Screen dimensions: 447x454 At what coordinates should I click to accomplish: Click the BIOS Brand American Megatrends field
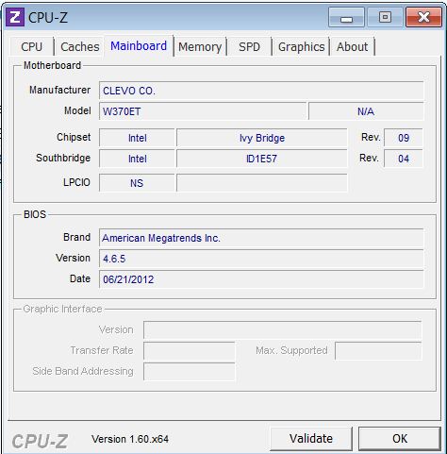tap(261, 238)
